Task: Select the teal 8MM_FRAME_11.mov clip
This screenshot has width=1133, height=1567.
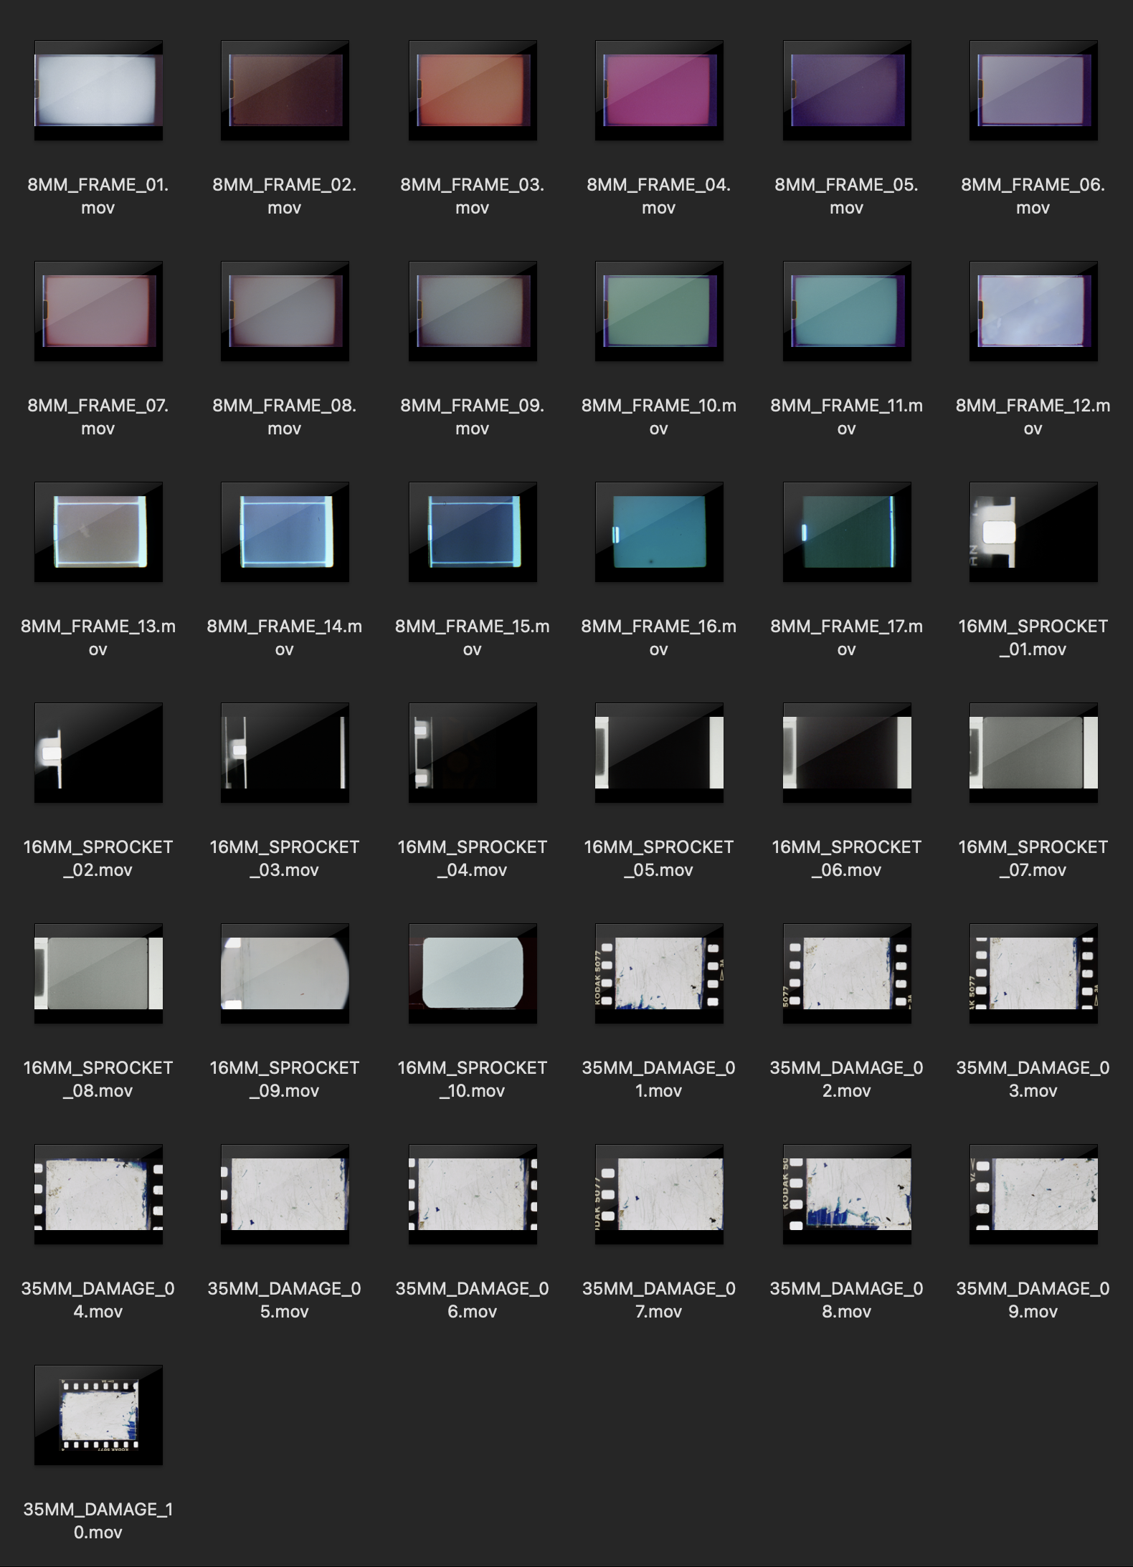Action: 847,311
